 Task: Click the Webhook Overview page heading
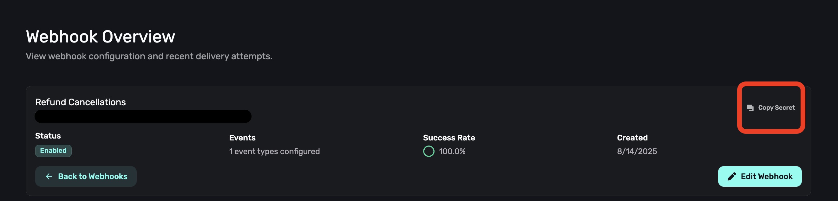[x=100, y=36]
